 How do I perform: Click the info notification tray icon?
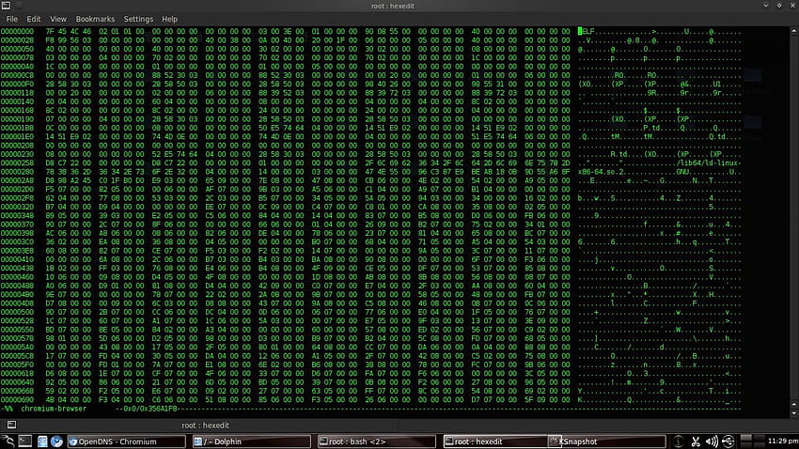(678, 441)
